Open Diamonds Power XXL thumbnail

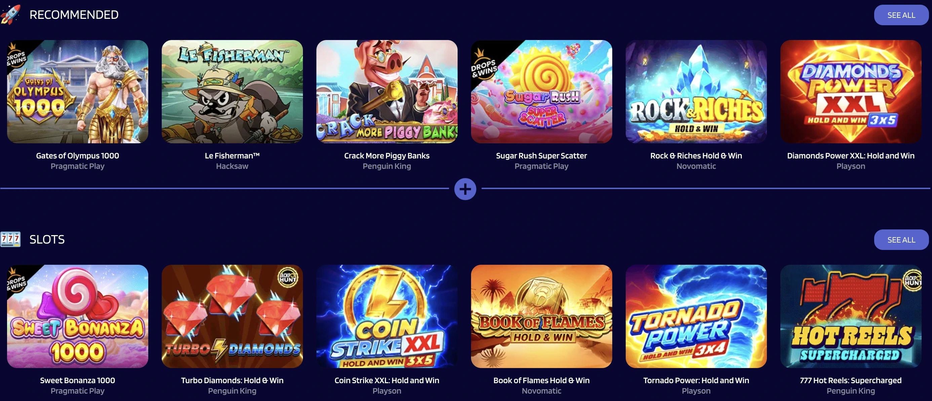tap(851, 92)
